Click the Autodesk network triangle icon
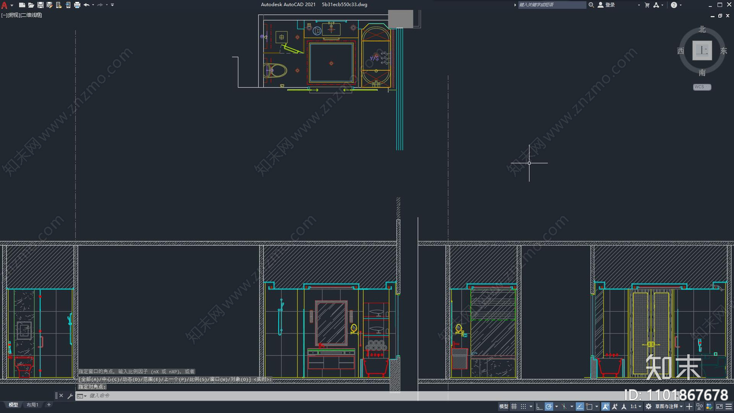This screenshot has height=413, width=734. (x=656, y=5)
